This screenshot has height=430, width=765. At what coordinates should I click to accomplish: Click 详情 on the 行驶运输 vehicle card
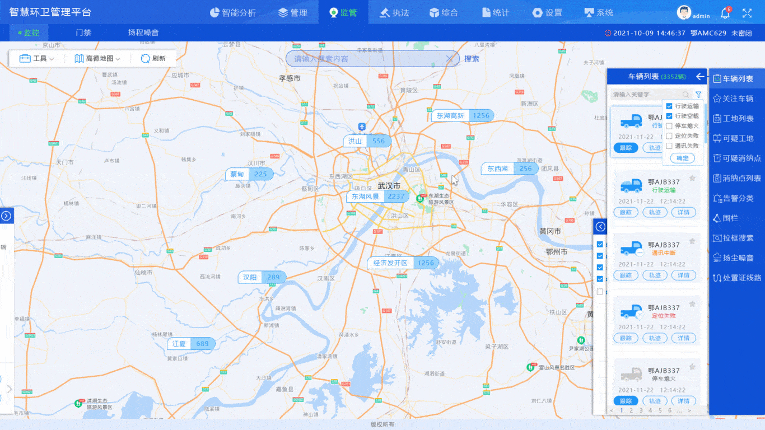click(x=684, y=212)
